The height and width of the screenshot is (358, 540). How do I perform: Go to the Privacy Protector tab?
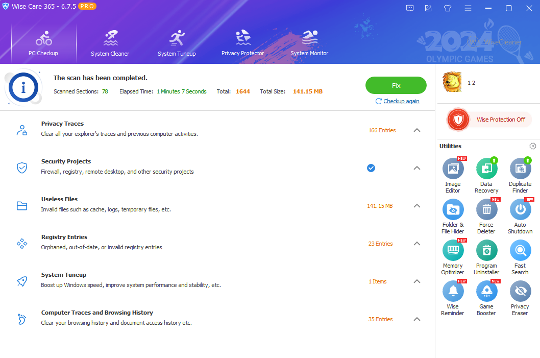[243, 43]
